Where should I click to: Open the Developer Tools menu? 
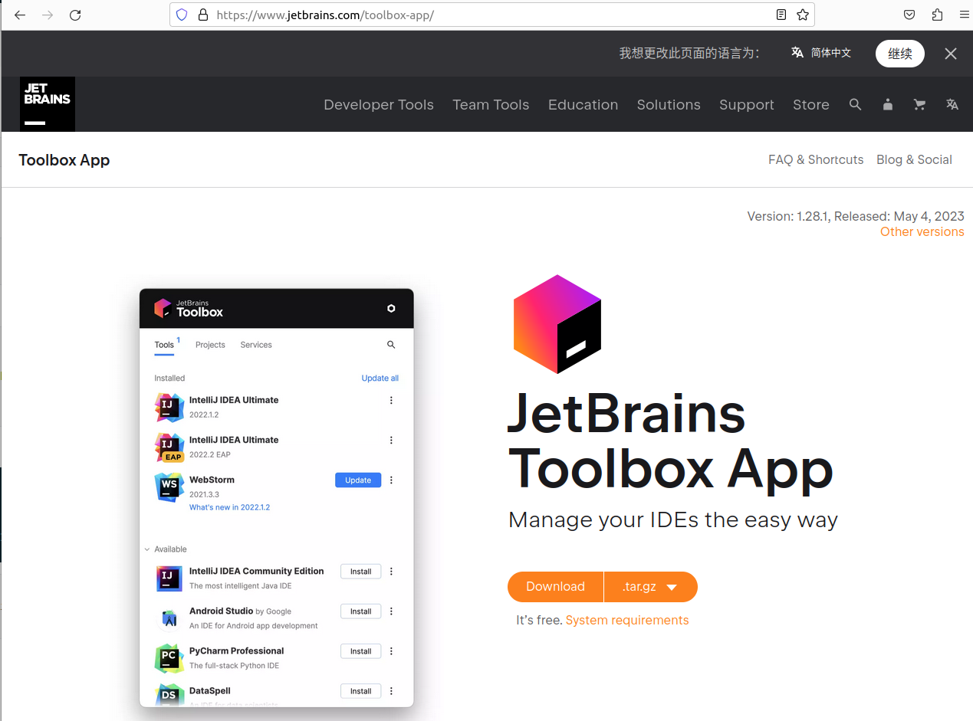pyautogui.click(x=378, y=105)
